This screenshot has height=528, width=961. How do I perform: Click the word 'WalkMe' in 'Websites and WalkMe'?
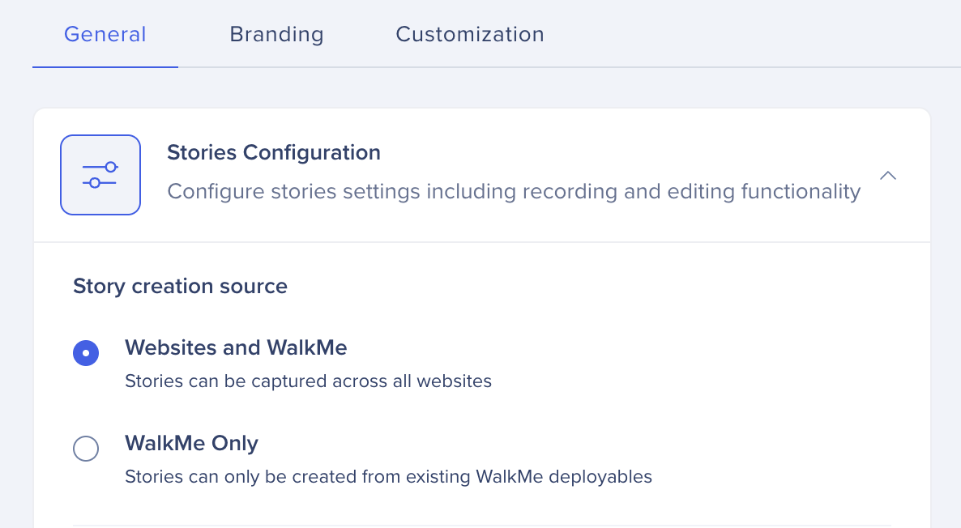tap(307, 348)
